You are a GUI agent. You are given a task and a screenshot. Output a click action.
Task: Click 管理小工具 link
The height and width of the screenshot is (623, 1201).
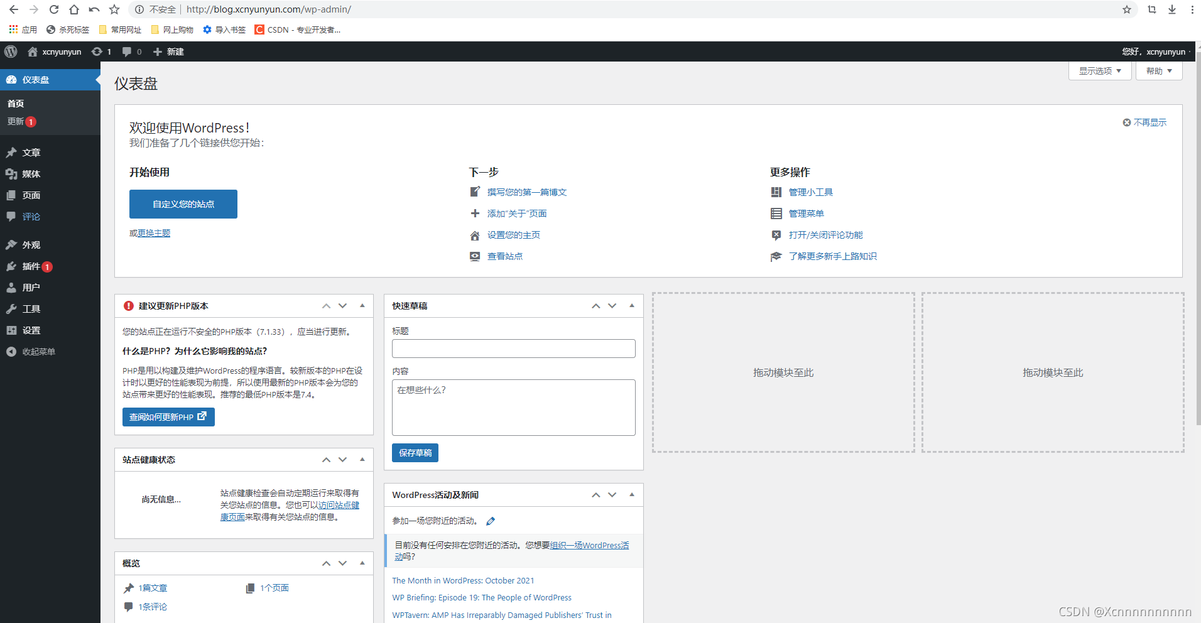pyautogui.click(x=811, y=192)
